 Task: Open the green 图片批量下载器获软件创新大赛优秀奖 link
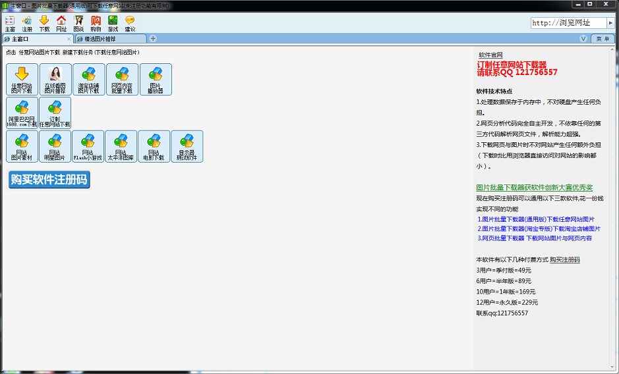(x=535, y=188)
